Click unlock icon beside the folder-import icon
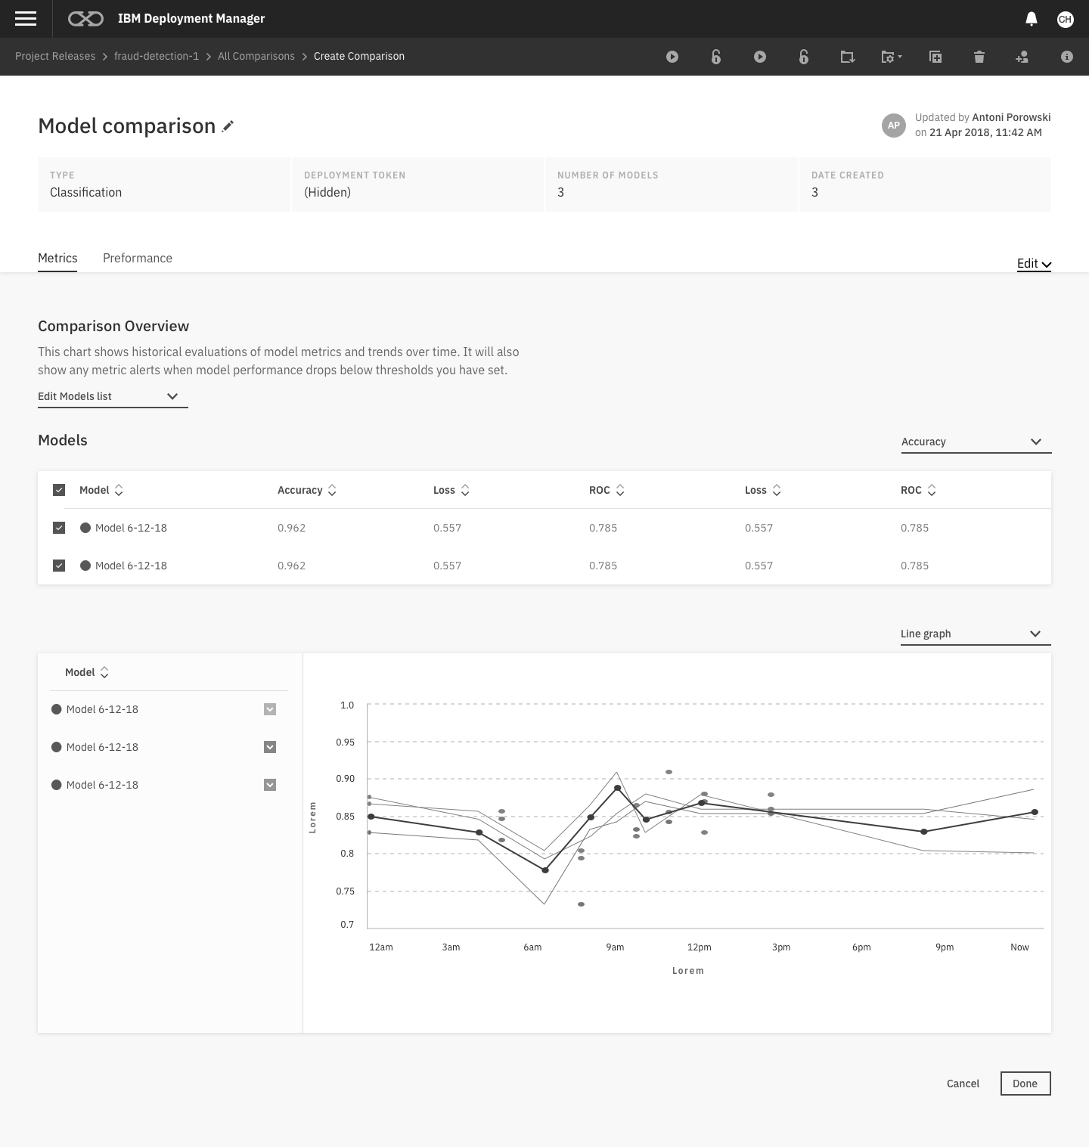 [804, 57]
